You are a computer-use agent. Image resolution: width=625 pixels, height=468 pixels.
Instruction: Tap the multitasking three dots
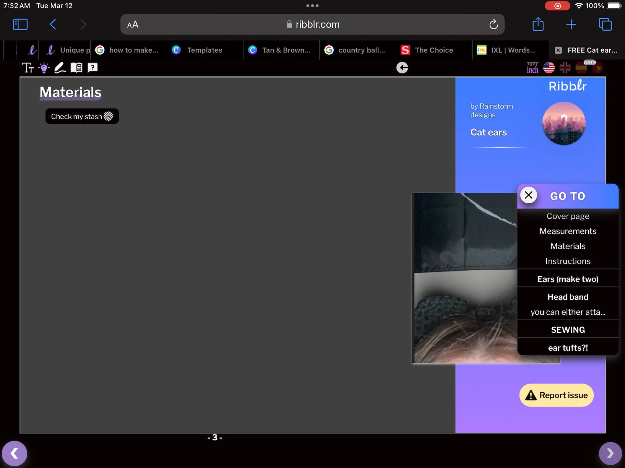(x=312, y=5)
